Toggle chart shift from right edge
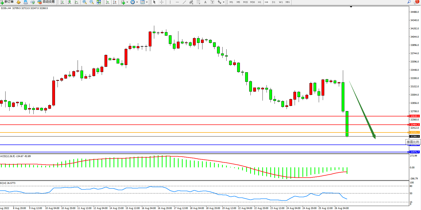Viewport: 421px width, 210px height. click(115, 2)
